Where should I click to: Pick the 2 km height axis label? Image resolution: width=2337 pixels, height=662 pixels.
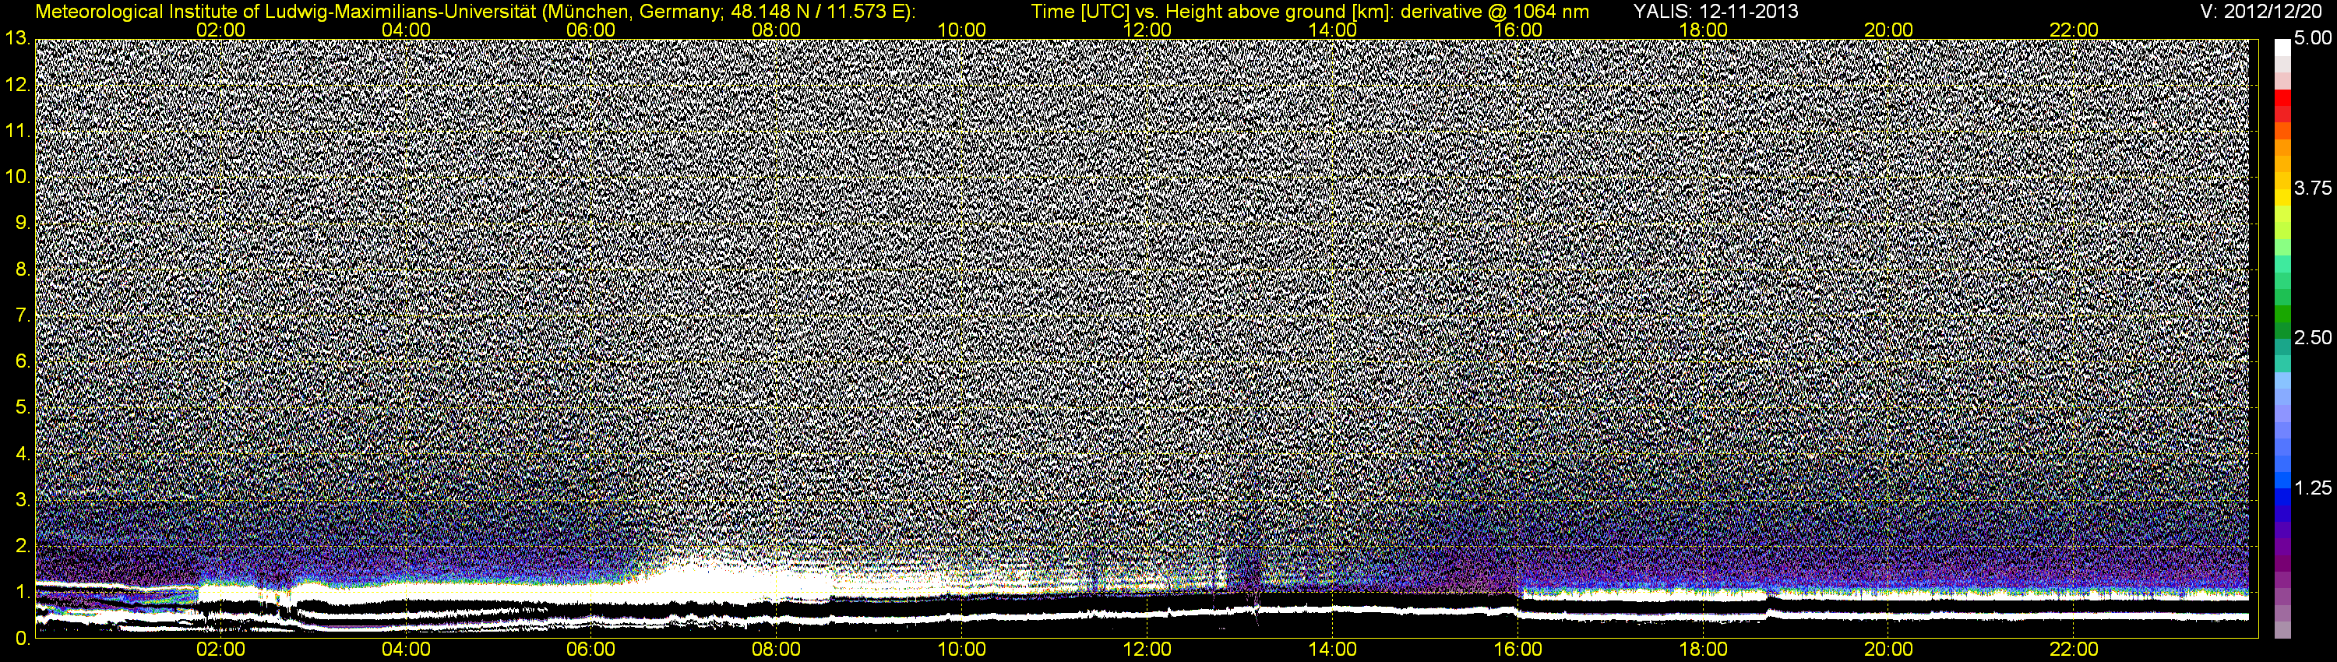pos(23,546)
